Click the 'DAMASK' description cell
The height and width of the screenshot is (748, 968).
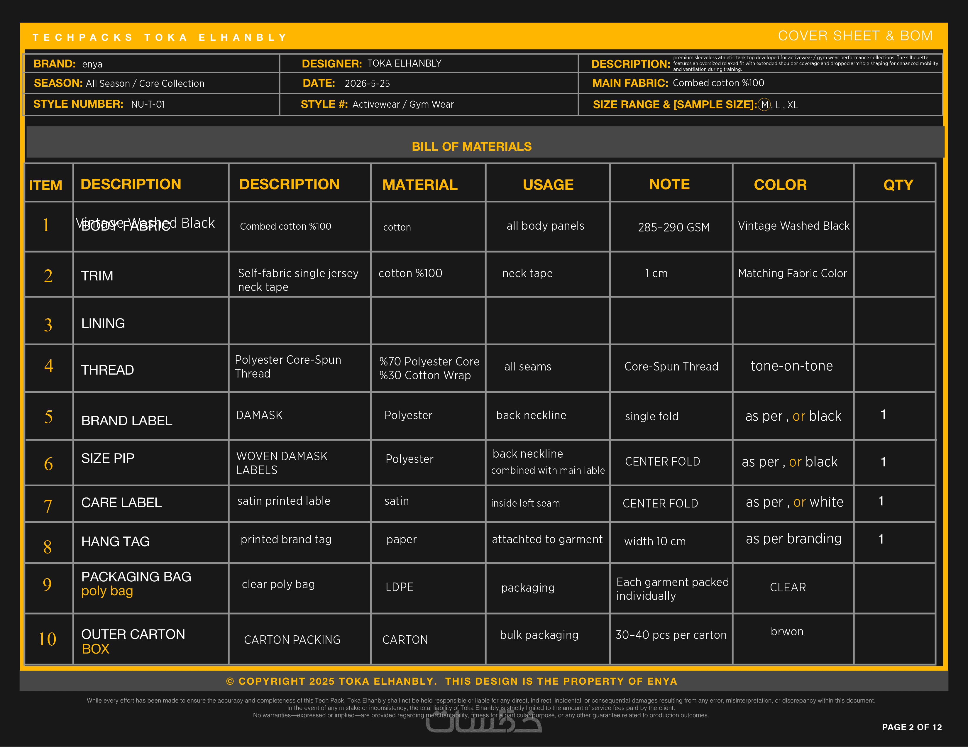click(x=259, y=415)
